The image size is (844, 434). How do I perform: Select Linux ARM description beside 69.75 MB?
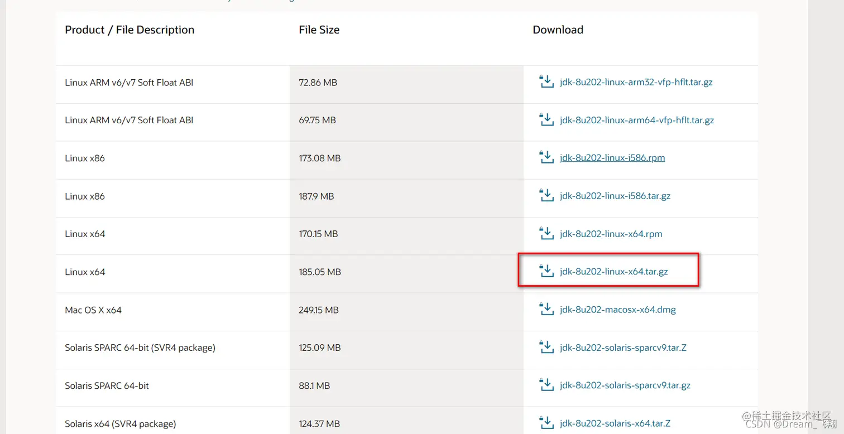(x=129, y=120)
